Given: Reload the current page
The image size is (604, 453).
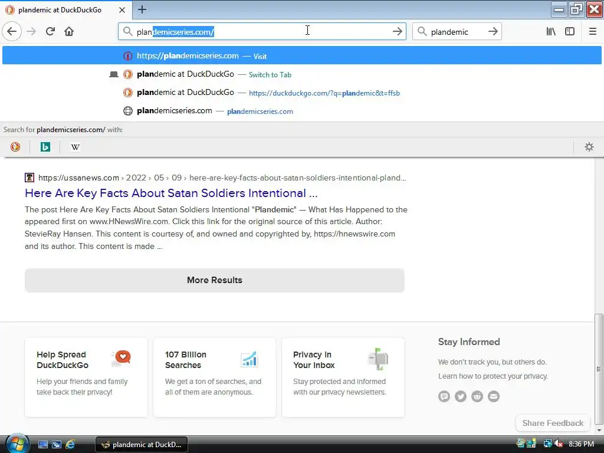Looking at the screenshot, I should pos(50,31).
